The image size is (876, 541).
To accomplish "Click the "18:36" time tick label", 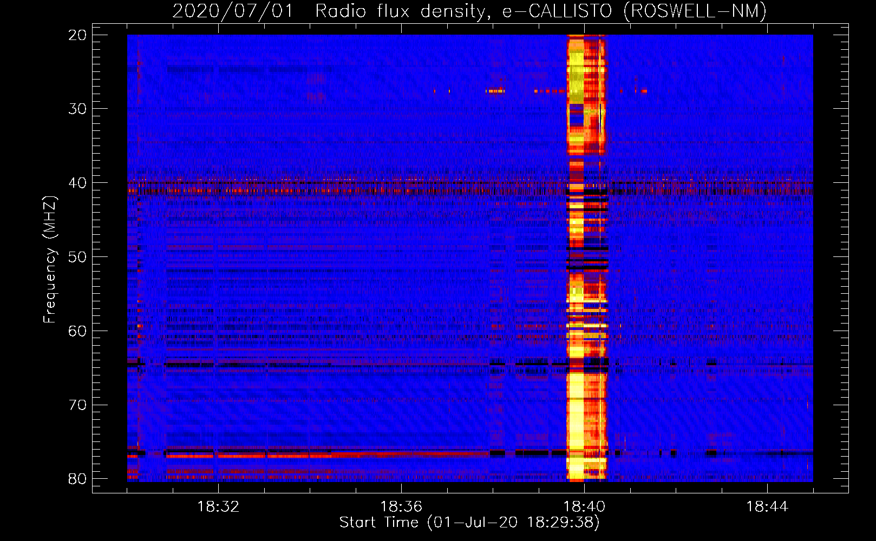I will (401, 507).
